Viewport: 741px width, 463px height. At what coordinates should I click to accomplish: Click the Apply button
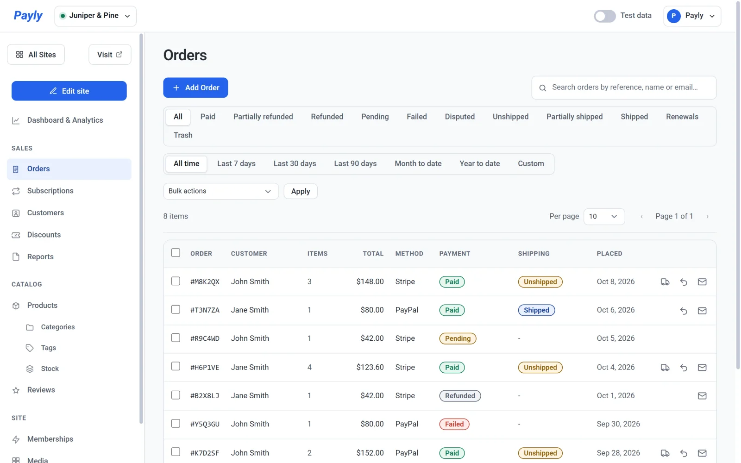click(x=301, y=191)
